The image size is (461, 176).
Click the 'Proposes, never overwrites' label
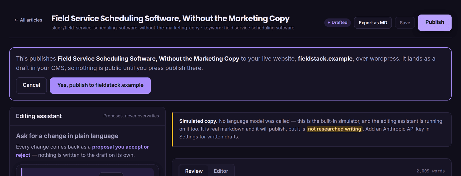click(131, 116)
